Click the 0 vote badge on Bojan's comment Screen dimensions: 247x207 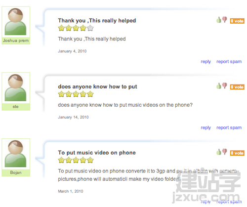click(x=237, y=153)
